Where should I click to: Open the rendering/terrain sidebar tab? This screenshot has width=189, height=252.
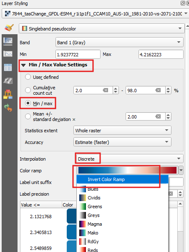point(8,81)
